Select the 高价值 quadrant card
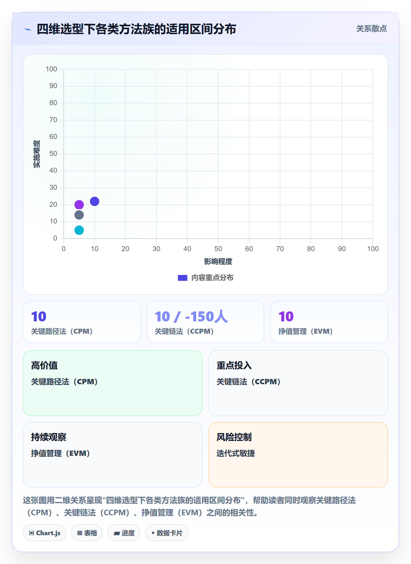The width and height of the screenshot is (411, 564). (x=113, y=383)
